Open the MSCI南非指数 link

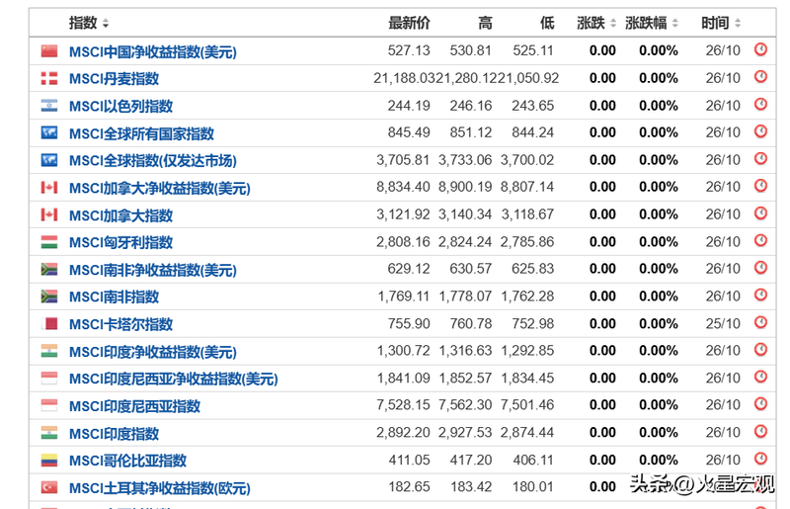pyautogui.click(x=114, y=297)
